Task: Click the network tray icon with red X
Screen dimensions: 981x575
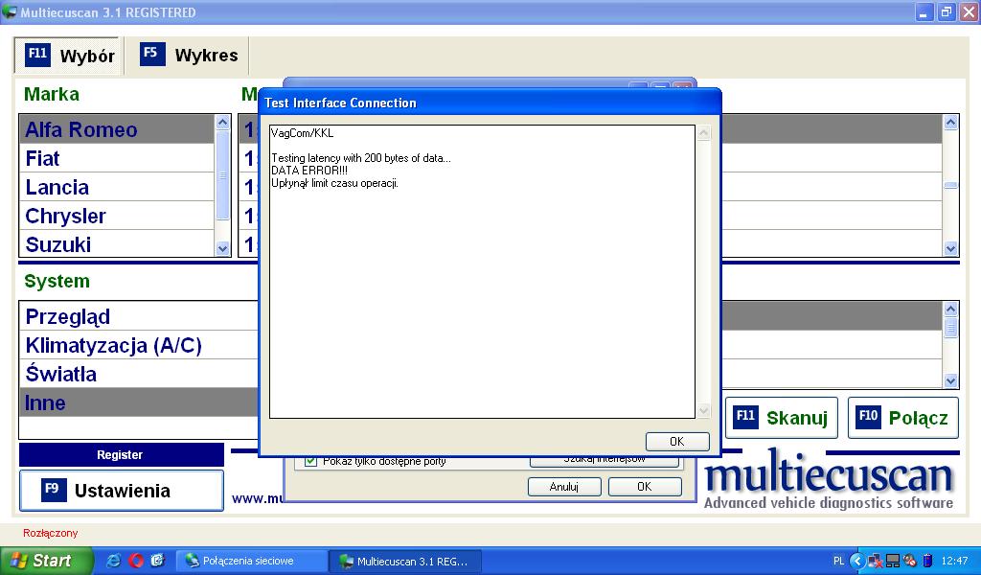Action: pos(875,561)
